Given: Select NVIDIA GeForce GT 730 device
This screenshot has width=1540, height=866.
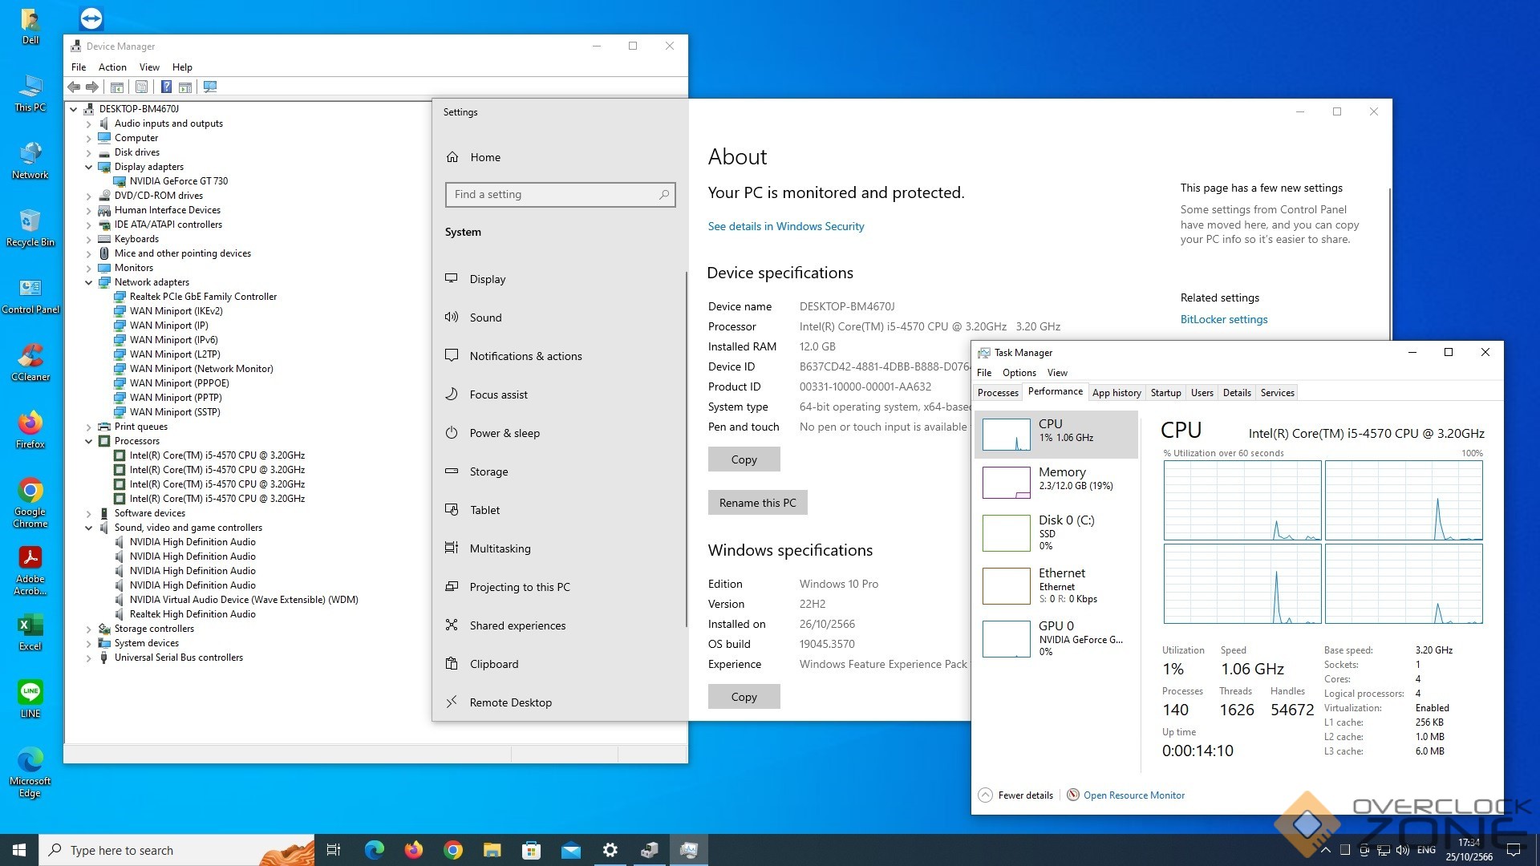Looking at the screenshot, I should pos(178,181).
